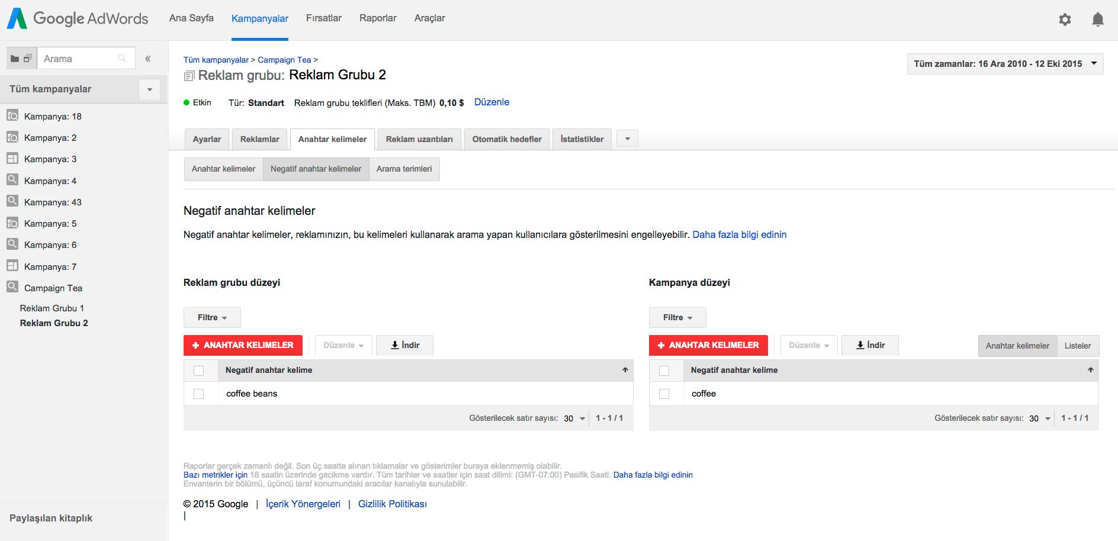1118x541 pixels.
Task: Click 'Bazı metrikler için' footer link
Action: (216, 475)
